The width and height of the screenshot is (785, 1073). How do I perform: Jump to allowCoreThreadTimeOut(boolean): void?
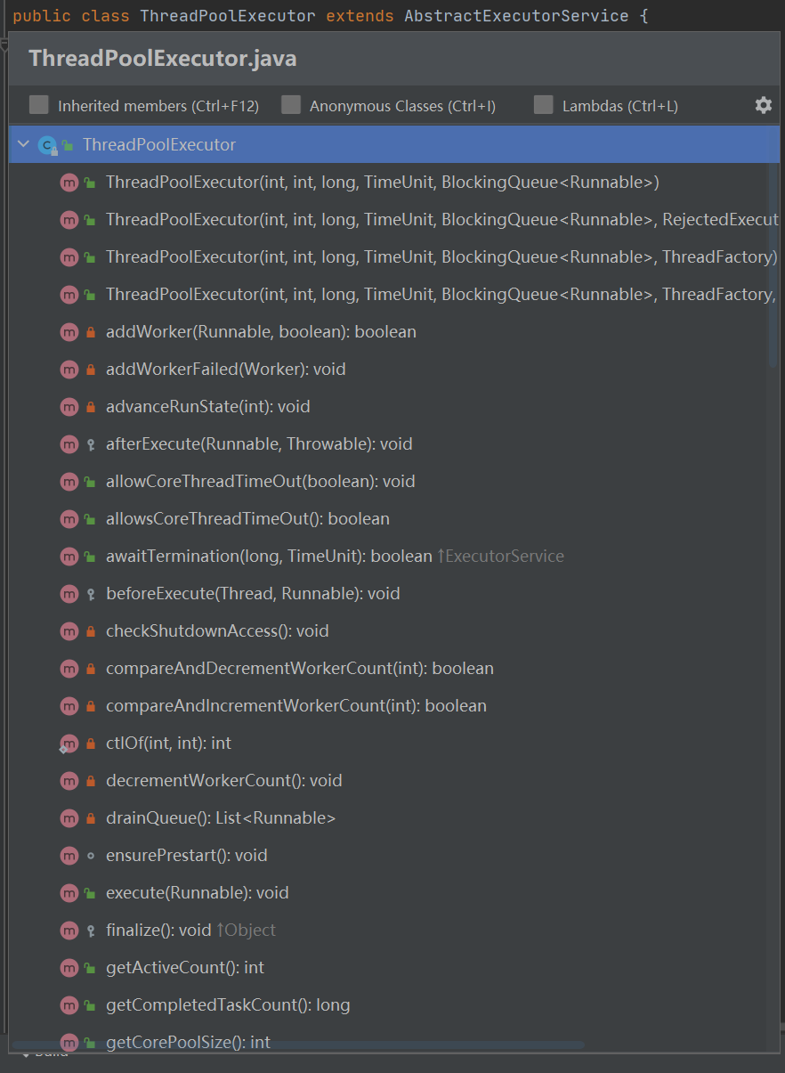[x=261, y=481]
